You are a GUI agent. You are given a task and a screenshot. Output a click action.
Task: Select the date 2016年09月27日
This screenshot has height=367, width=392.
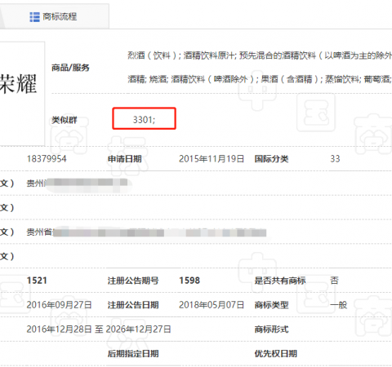(x=59, y=305)
